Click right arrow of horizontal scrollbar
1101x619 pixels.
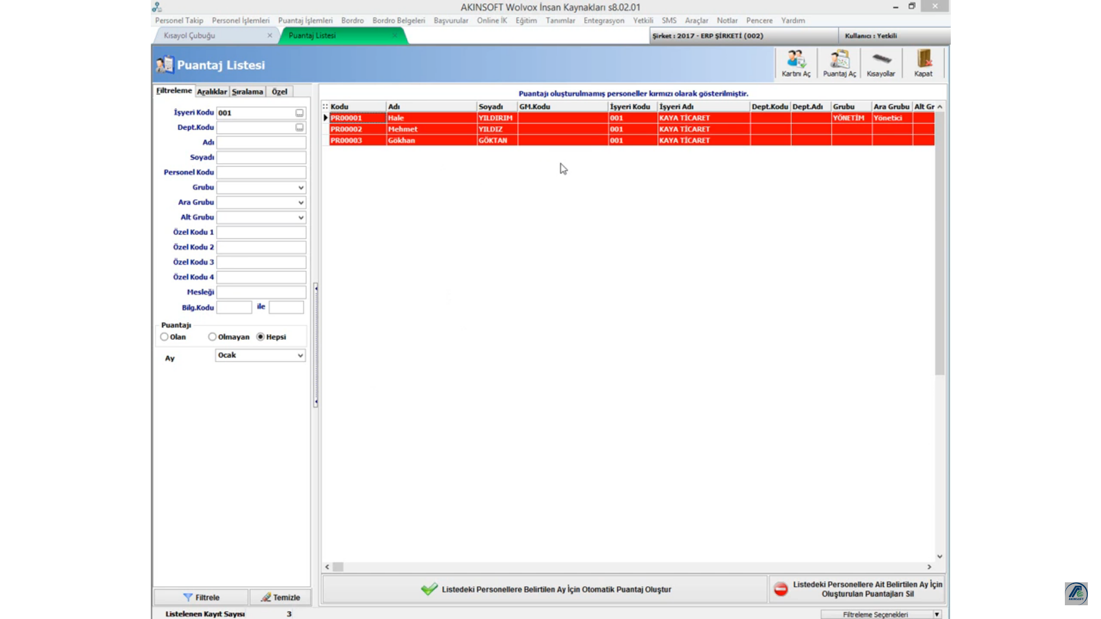[x=930, y=567]
